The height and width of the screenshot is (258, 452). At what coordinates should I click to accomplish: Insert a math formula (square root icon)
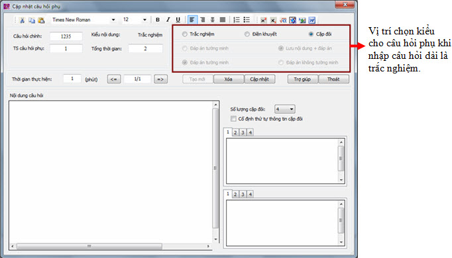tap(283, 20)
